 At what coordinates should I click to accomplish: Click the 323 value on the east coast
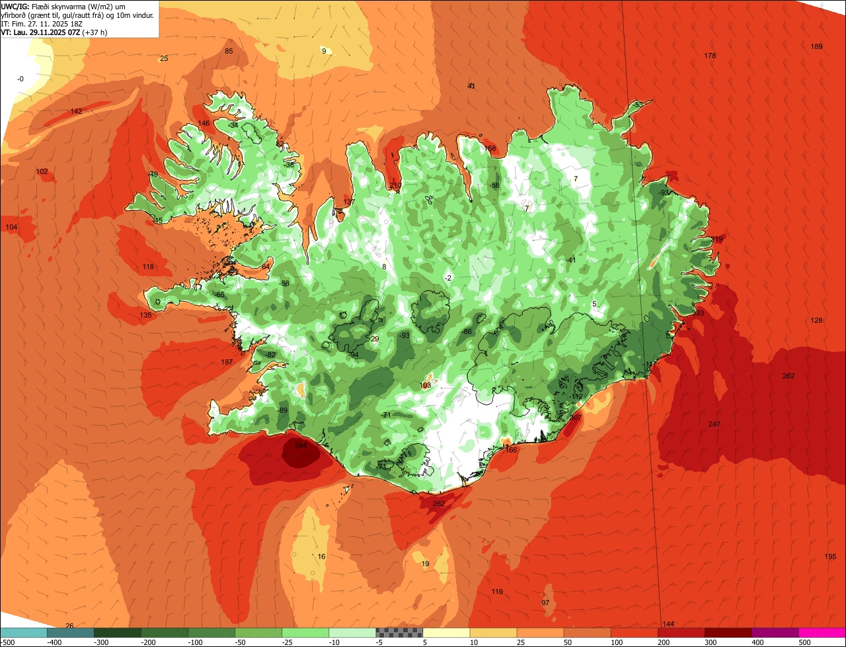pos(698,313)
